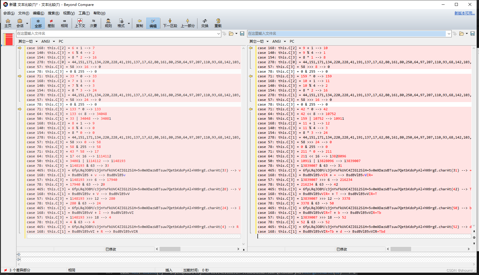Image resolution: width=479 pixels, height=275 pixels.
Task: Open right filename combo box dropdown
Action: (x=449, y=34)
